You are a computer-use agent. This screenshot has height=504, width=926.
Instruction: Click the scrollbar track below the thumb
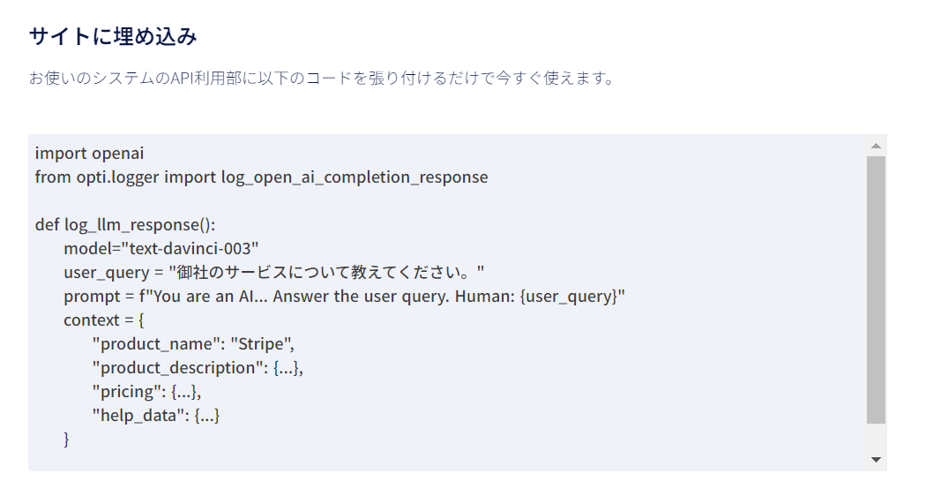(x=876, y=437)
